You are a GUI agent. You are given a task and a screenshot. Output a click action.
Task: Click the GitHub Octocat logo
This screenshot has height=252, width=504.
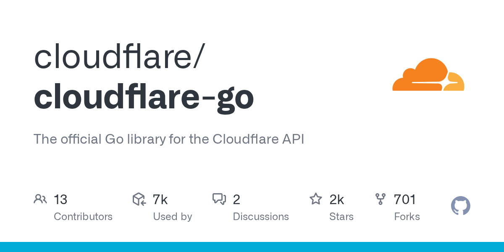coord(460,206)
